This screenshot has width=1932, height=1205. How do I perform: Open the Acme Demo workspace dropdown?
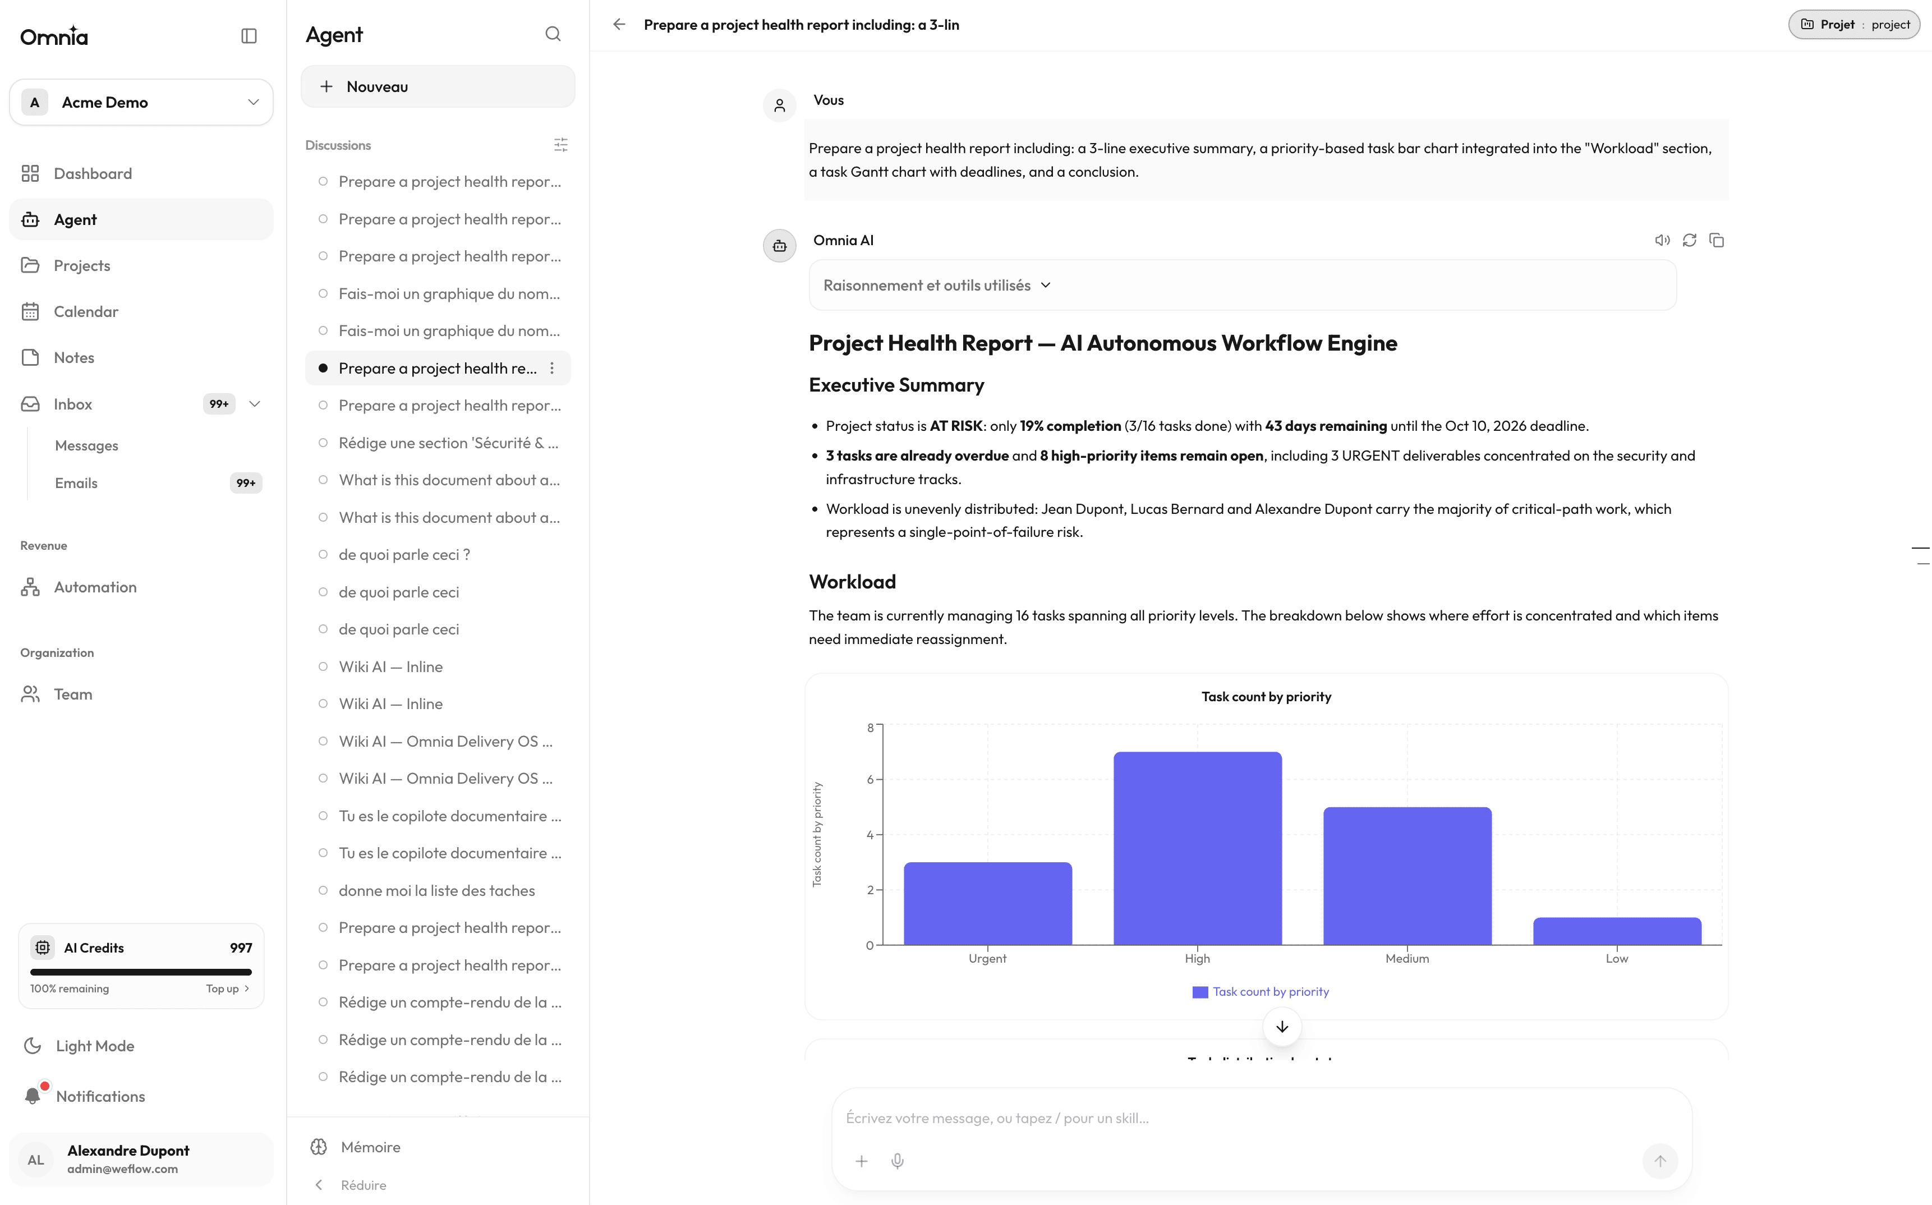click(x=141, y=102)
